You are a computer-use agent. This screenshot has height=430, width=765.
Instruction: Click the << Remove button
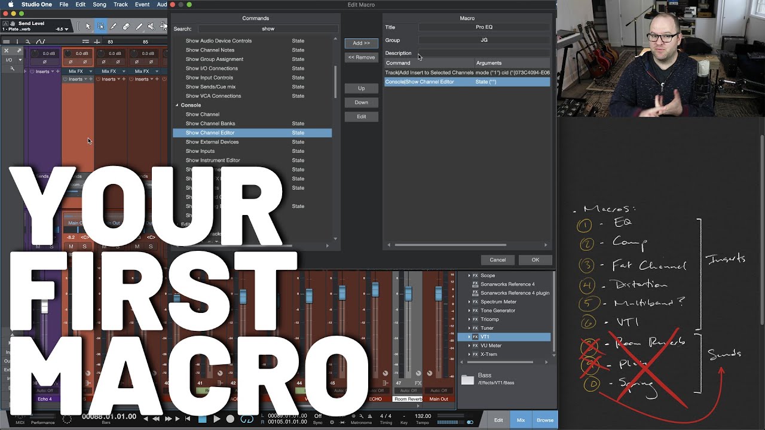tap(361, 57)
